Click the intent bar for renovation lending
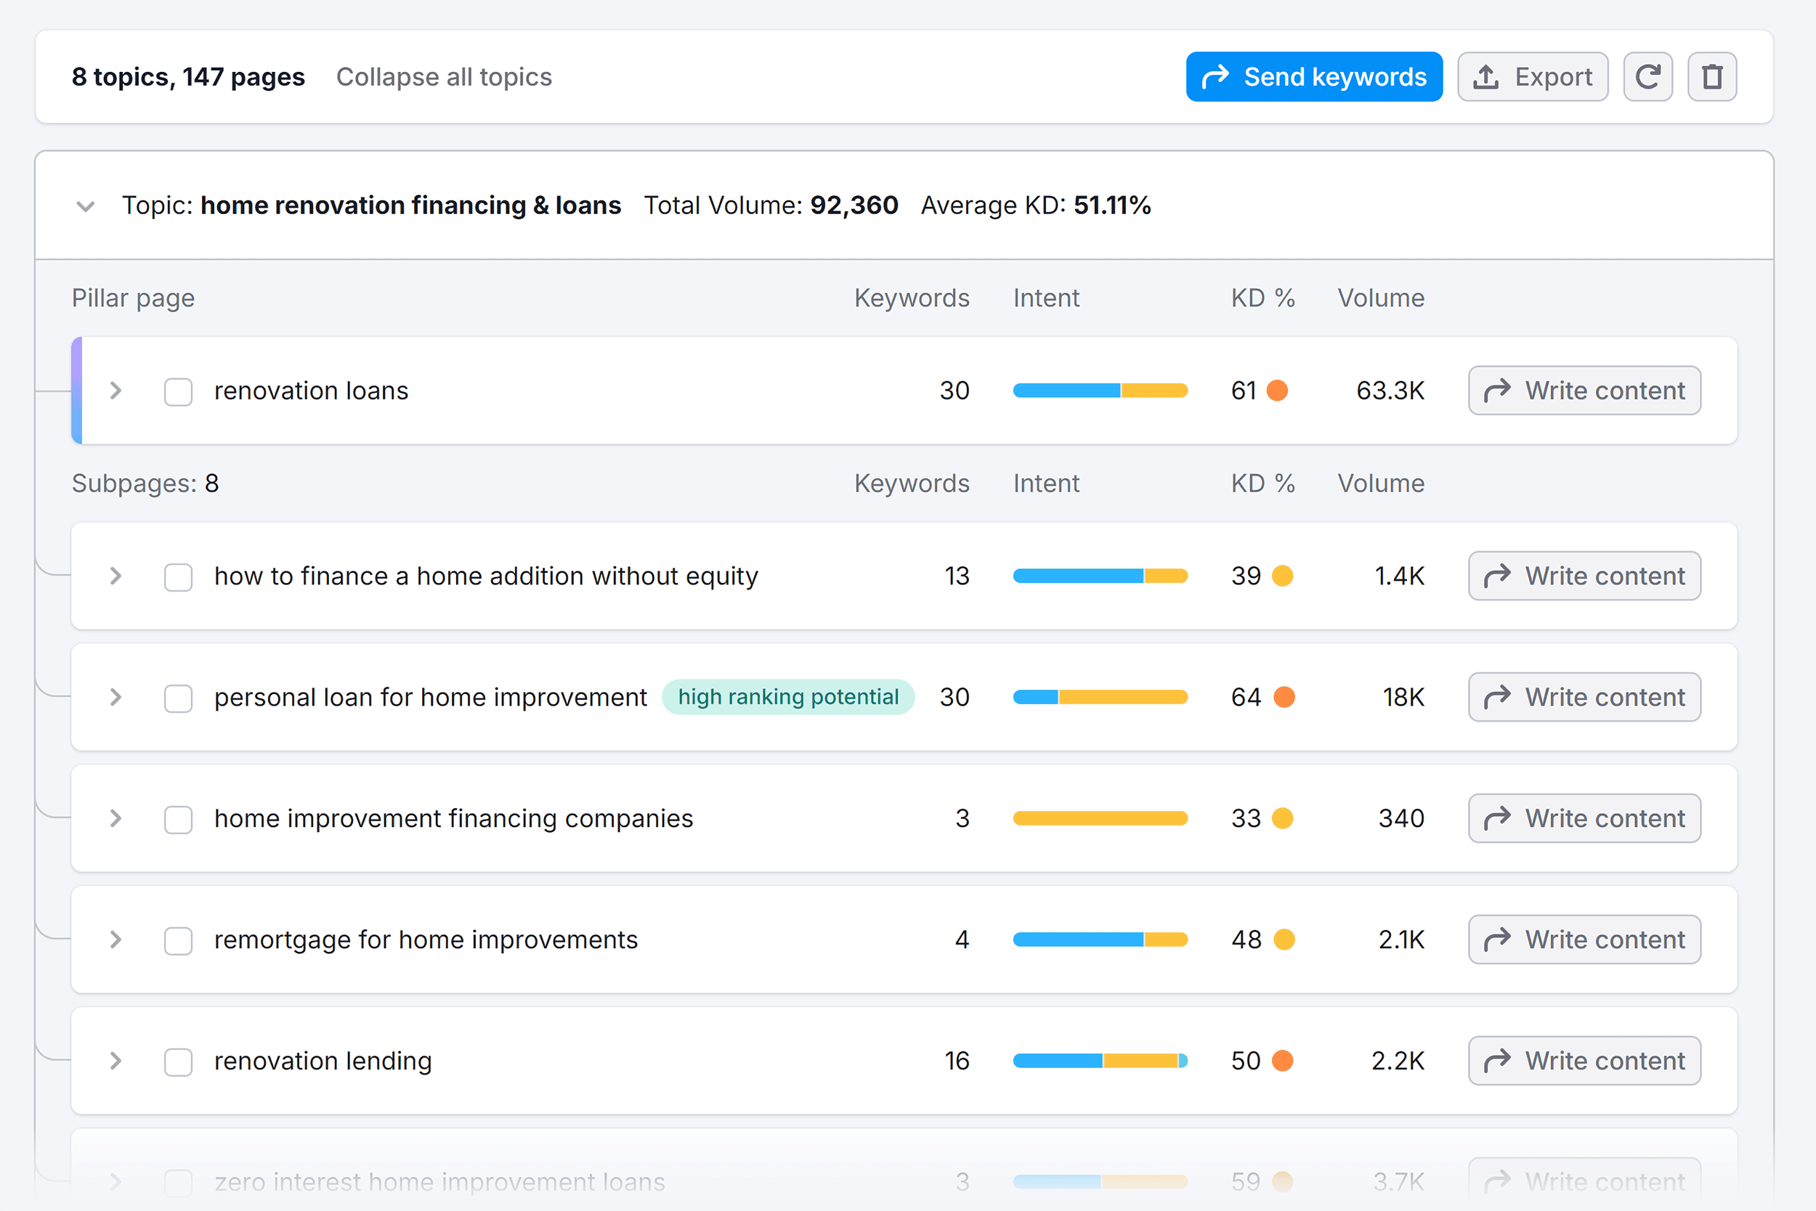1816x1211 pixels. [x=1099, y=1061]
